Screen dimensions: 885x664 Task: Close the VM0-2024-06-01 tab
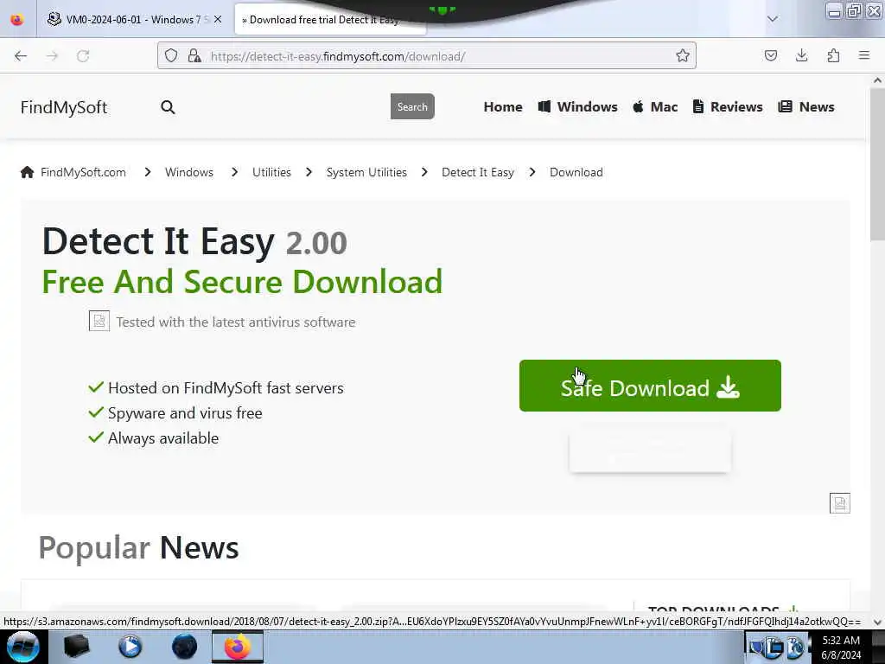point(218,19)
